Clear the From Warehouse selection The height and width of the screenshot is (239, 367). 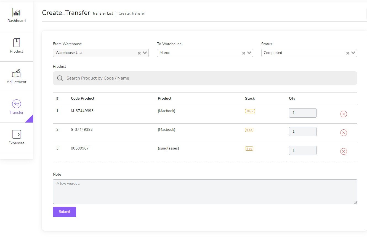point(139,53)
